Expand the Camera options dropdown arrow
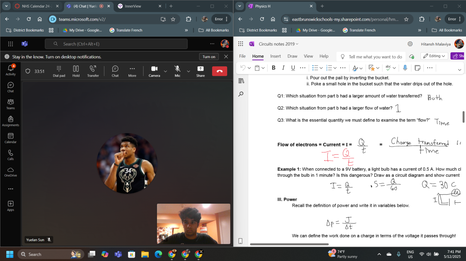This screenshot has width=466, height=261. [165, 71]
